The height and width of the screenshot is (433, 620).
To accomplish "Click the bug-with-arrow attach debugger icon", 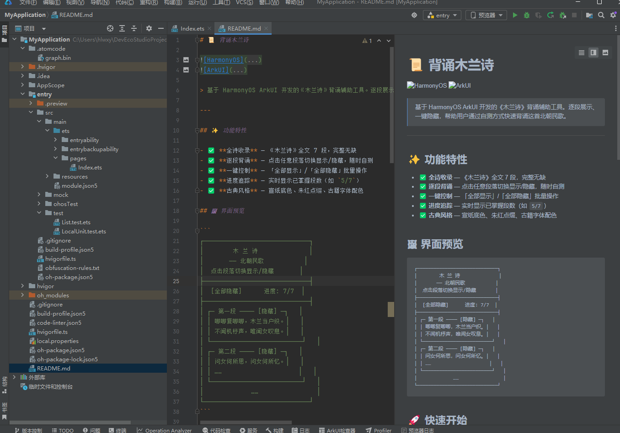I will [x=562, y=15].
